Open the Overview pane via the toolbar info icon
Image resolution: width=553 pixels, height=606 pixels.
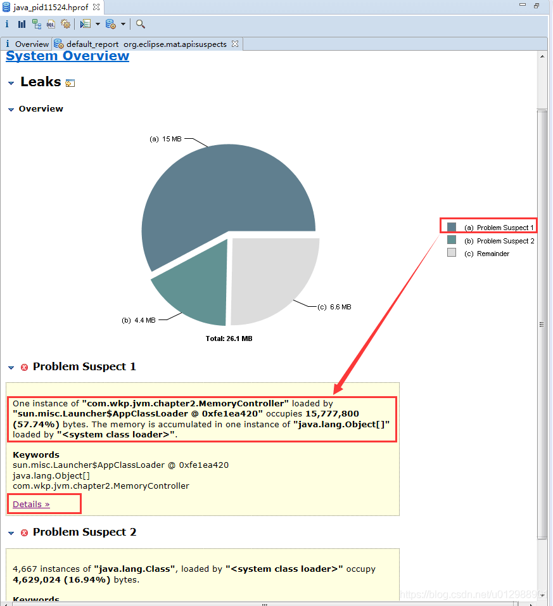pyautogui.click(x=7, y=24)
